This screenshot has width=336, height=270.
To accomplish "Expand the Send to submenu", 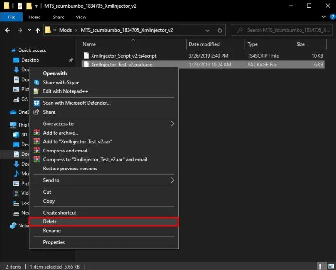I will click(x=104, y=180).
